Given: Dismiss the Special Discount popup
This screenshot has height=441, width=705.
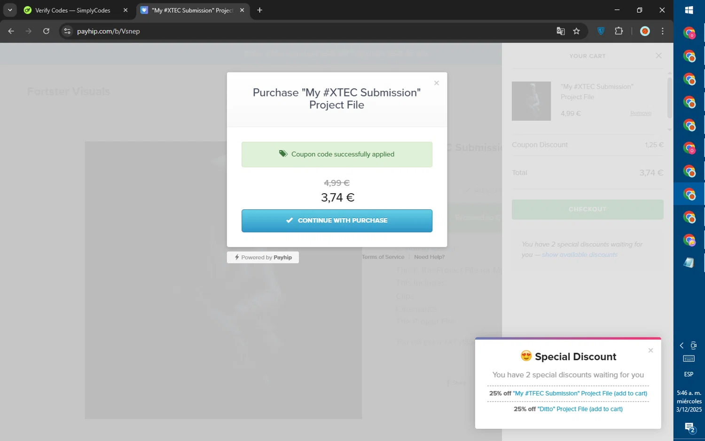Looking at the screenshot, I should click(x=650, y=350).
